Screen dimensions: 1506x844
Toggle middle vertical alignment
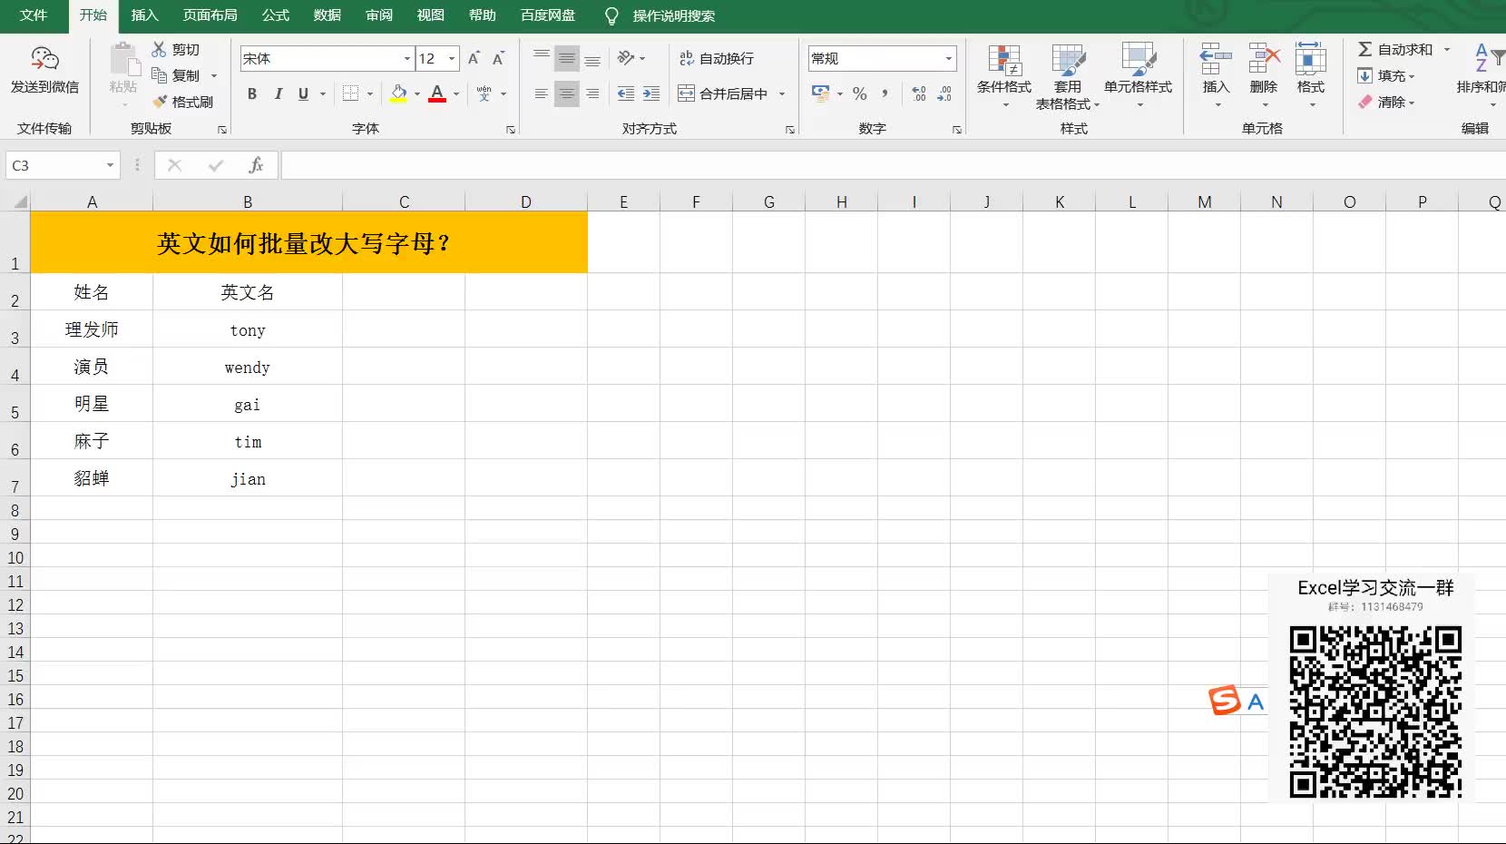click(567, 58)
